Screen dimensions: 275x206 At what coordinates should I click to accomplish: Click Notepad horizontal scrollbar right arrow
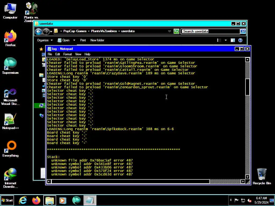pyautogui.click(x=243, y=182)
